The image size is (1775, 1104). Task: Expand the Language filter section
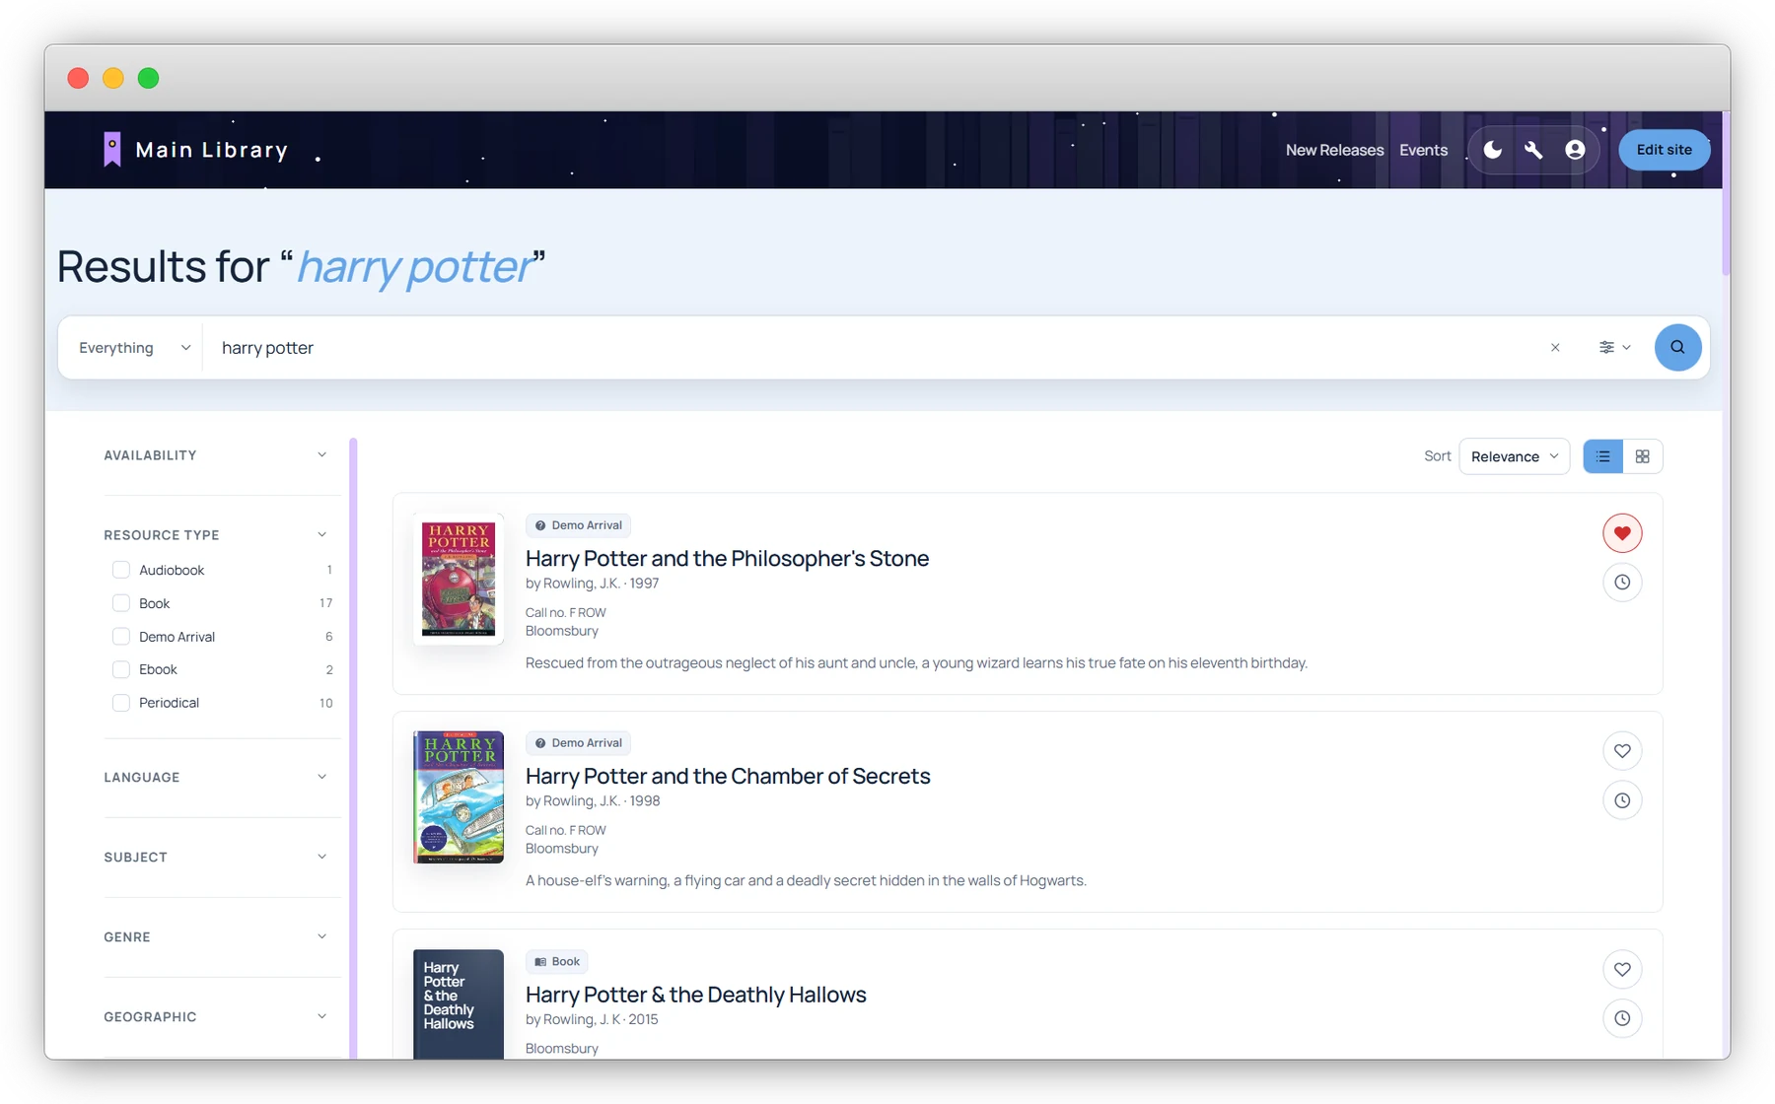click(x=216, y=778)
